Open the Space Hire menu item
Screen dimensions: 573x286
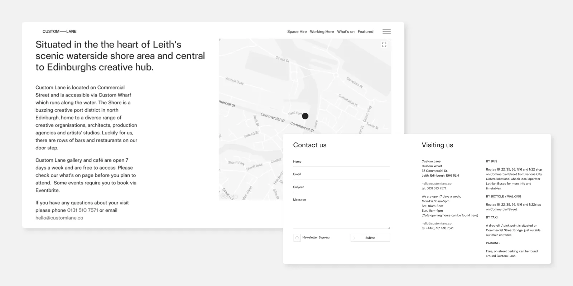tap(297, 31)
